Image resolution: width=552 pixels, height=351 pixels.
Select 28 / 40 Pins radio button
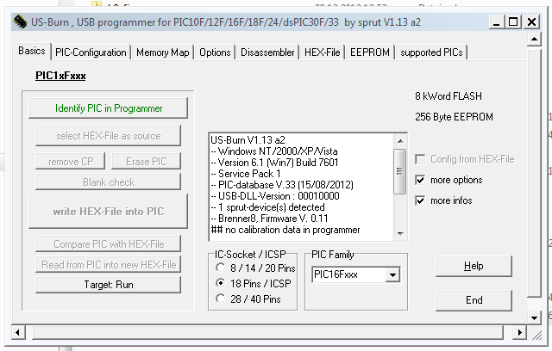[x=221, y=299]
